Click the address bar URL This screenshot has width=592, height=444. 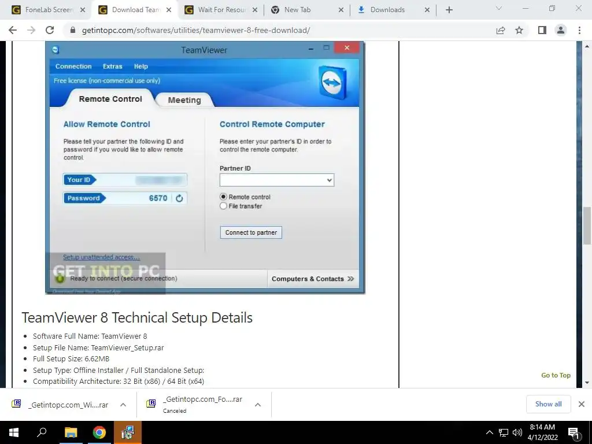pos(196,30)
